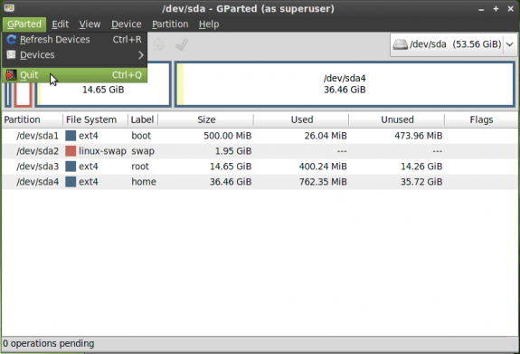Click the '500.00 MiB' size cell
This screenshot has height=354, width=520.
[x=228, y=136]
